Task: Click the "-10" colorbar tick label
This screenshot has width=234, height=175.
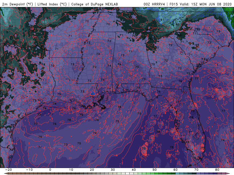Action: click(29, 170)
